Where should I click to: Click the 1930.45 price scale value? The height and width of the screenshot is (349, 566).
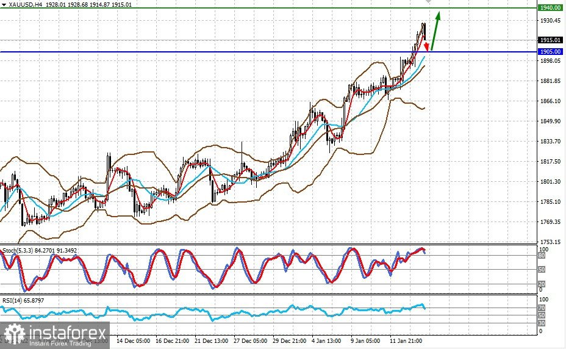550,21
